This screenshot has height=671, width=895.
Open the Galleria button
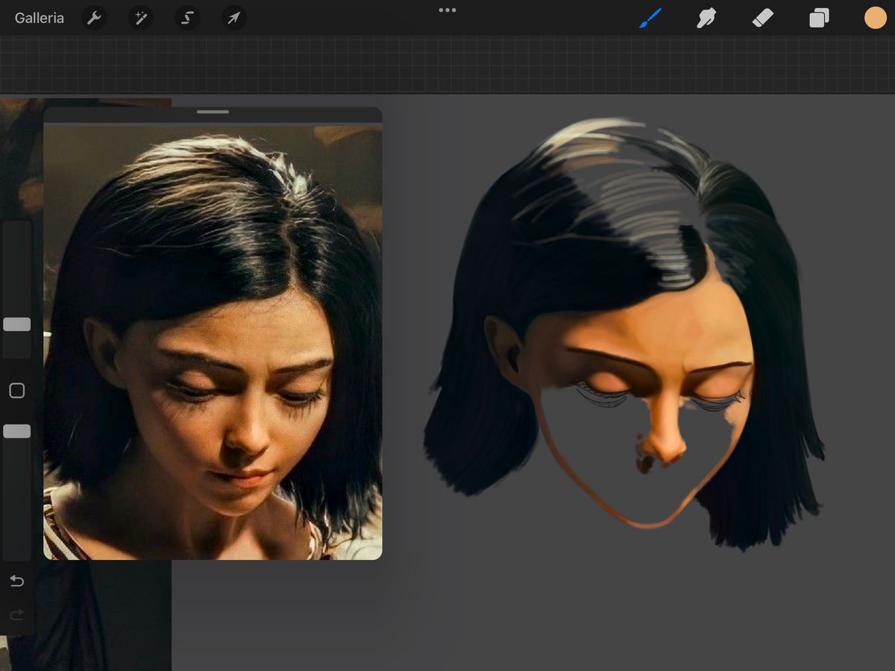click(40, 18)
